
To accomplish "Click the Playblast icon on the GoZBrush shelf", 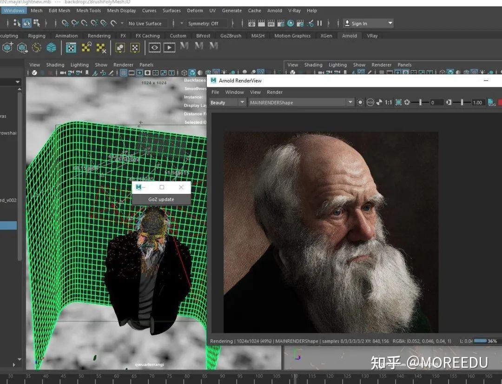I will (169, 46).
